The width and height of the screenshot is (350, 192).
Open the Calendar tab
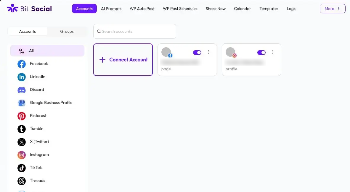pyautogui.click(x=243, y=9)
